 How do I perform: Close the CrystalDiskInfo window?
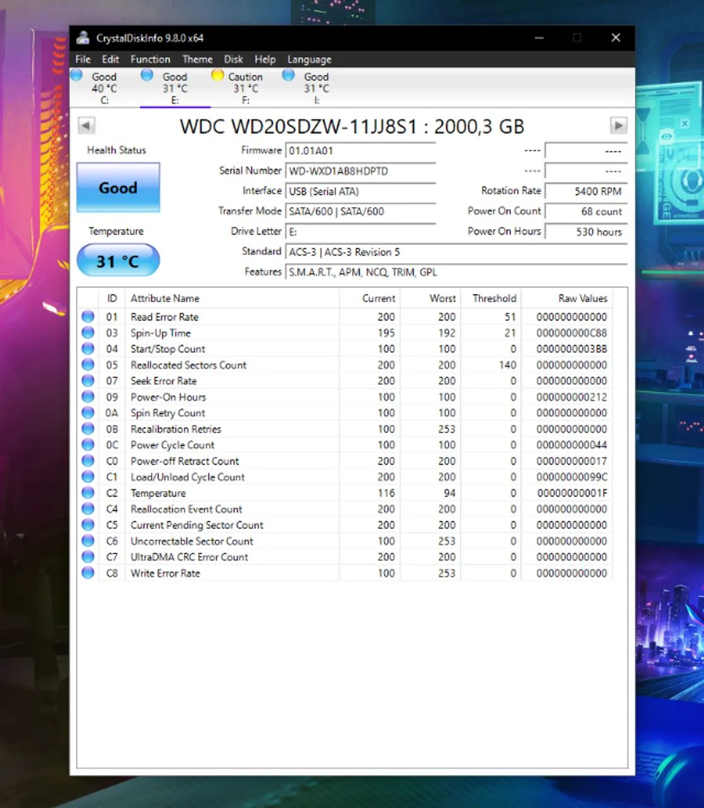pos(616,38)
